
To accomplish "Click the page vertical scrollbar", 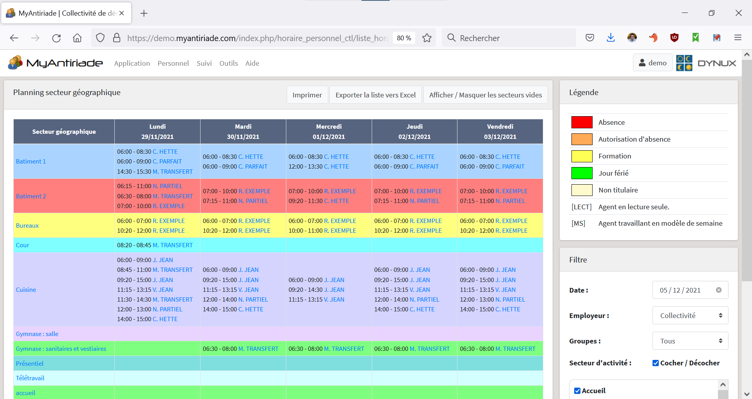I will coord(747,171).
